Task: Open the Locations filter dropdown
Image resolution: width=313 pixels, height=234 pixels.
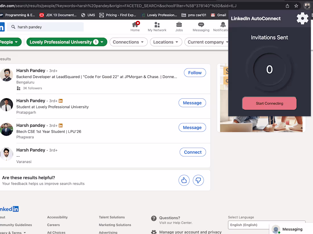Action: 166,42
